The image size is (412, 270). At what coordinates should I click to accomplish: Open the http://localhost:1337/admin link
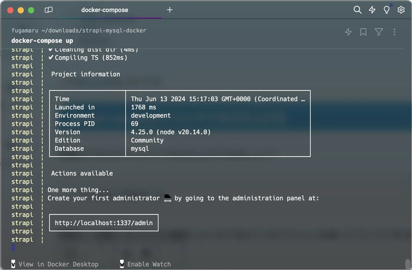104,223
